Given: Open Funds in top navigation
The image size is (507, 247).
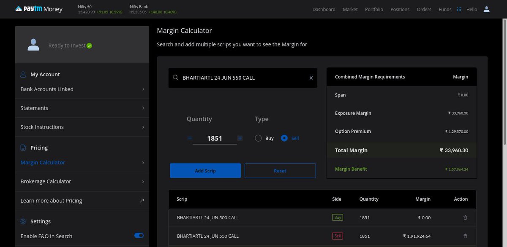Looking at the screenshot, I should pyautogui.click(x=445, y=9).
